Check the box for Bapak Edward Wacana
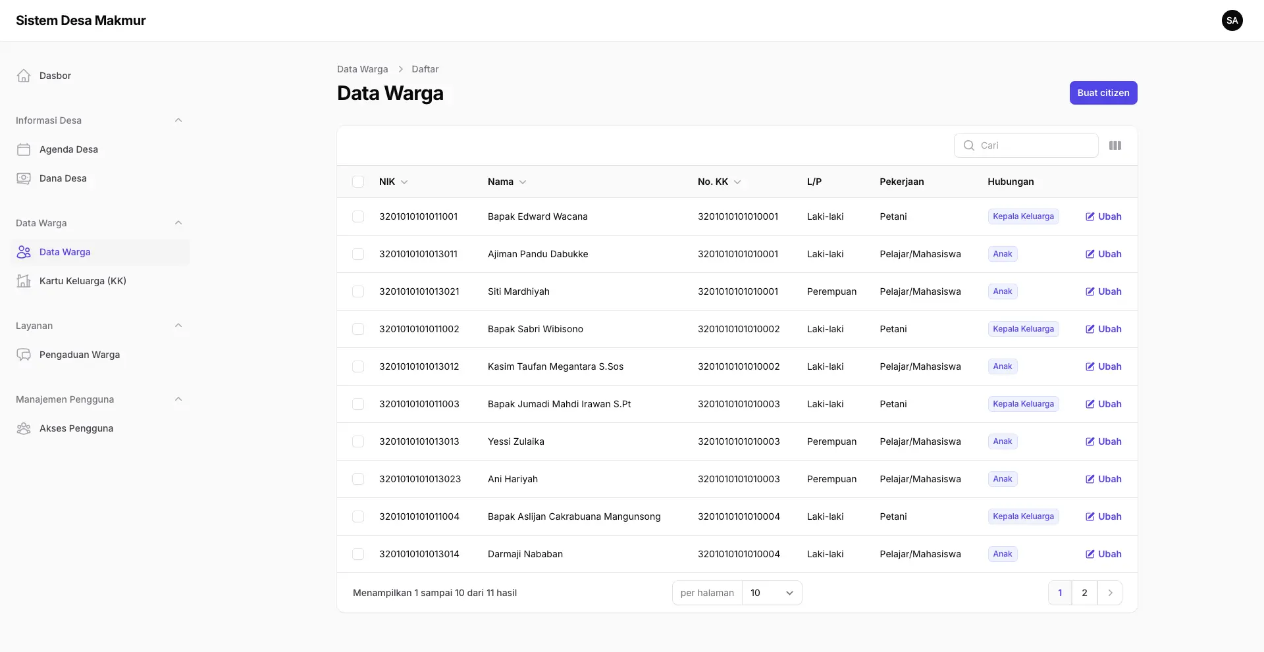 click(358, 216)
